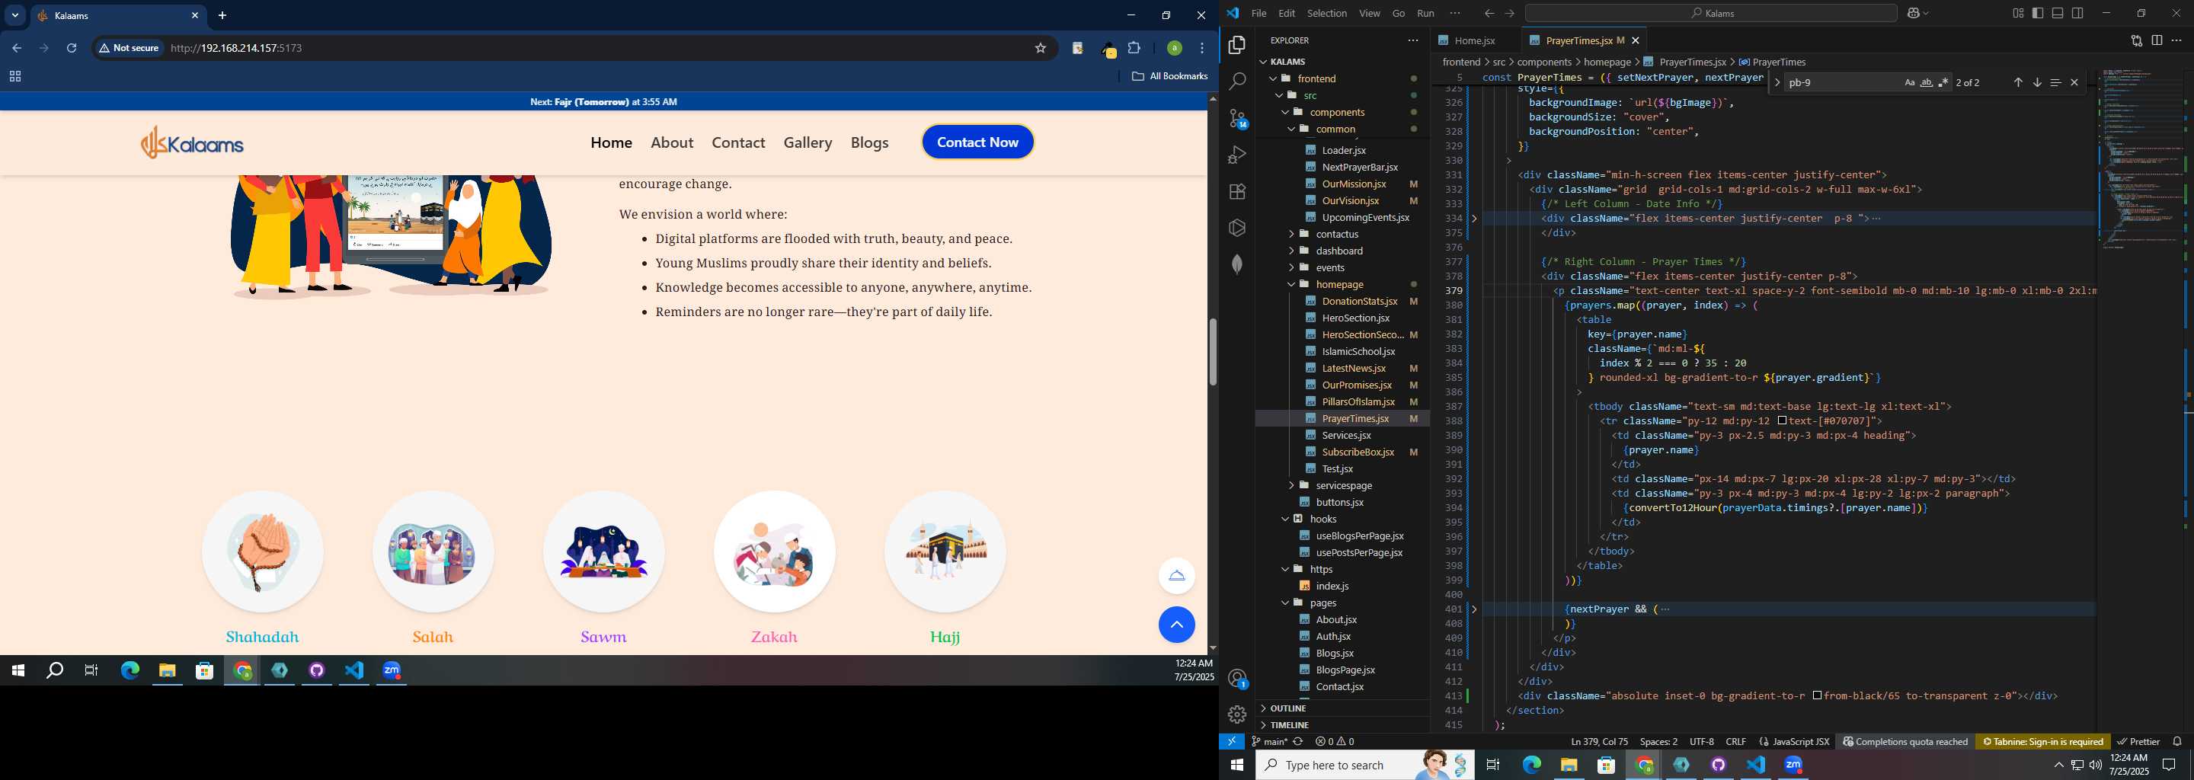Toggle Use Regular Expression in find
Viewport: 2194px width, 780px height.
click(1943, 82)
